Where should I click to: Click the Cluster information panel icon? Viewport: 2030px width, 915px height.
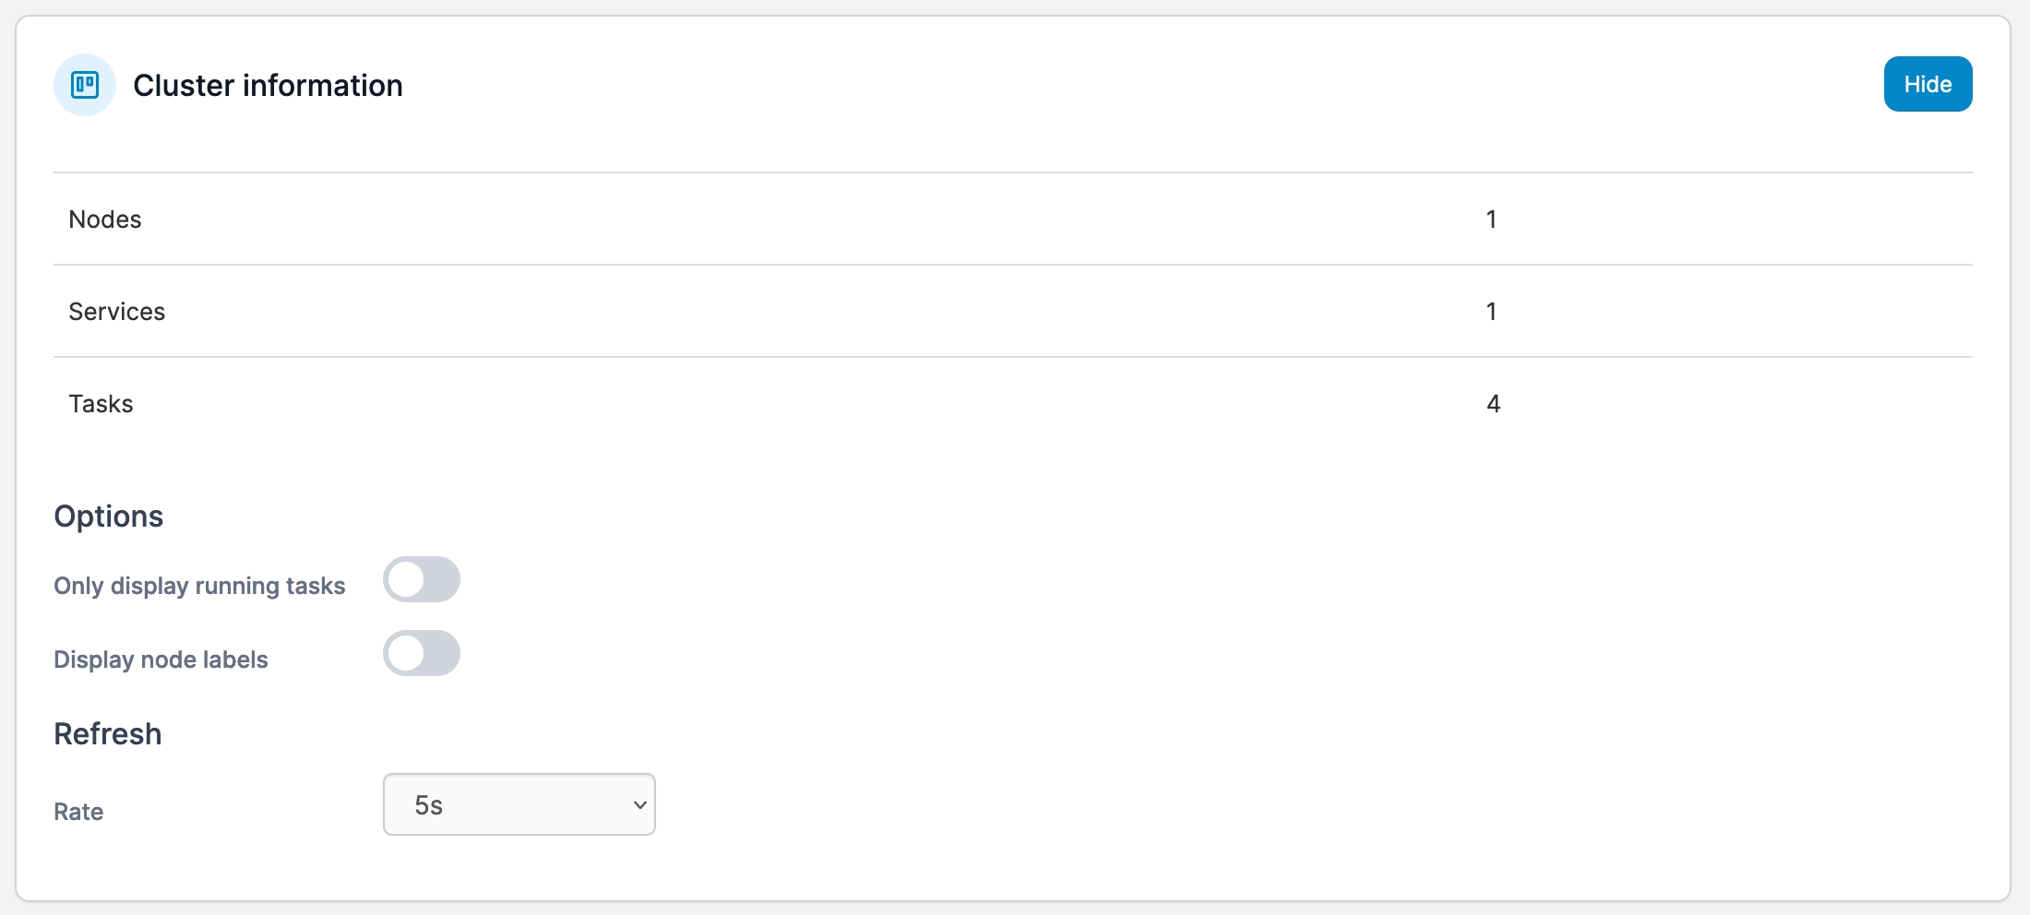pos(84,85)
